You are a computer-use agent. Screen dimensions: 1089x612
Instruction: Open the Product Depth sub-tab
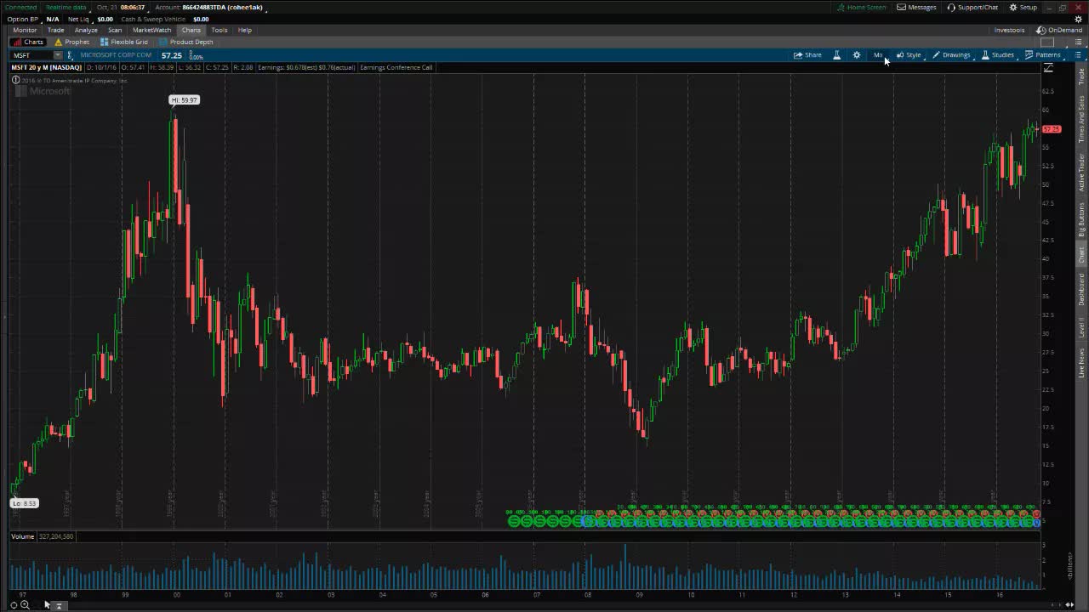click(x=186, y=42)
